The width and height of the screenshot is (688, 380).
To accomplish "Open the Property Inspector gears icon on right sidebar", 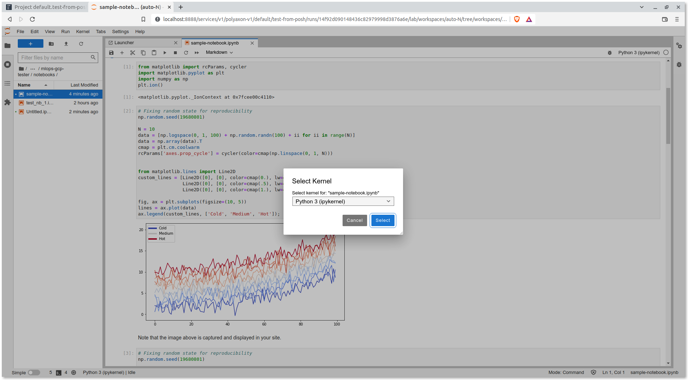I will tap(679, 46).
